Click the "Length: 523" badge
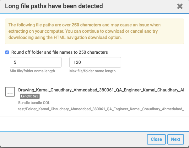Image resolution: width=189 pixels, height=148 pixels. pyautogui.click(x=30, y=96)
